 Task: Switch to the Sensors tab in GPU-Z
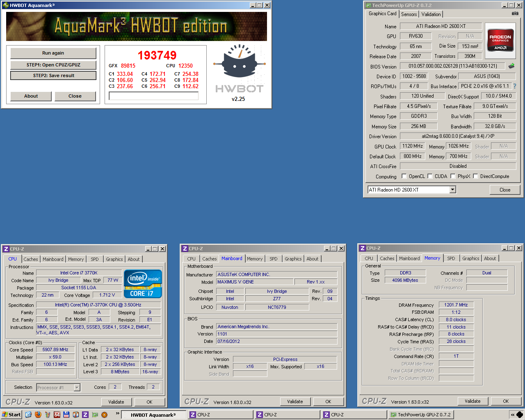[x=409, y=14]
